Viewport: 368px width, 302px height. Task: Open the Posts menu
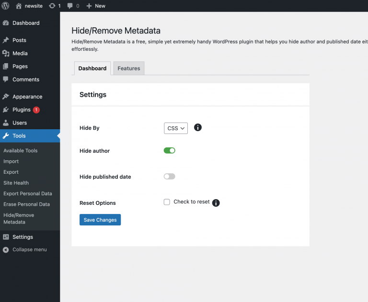coord(30,40)
